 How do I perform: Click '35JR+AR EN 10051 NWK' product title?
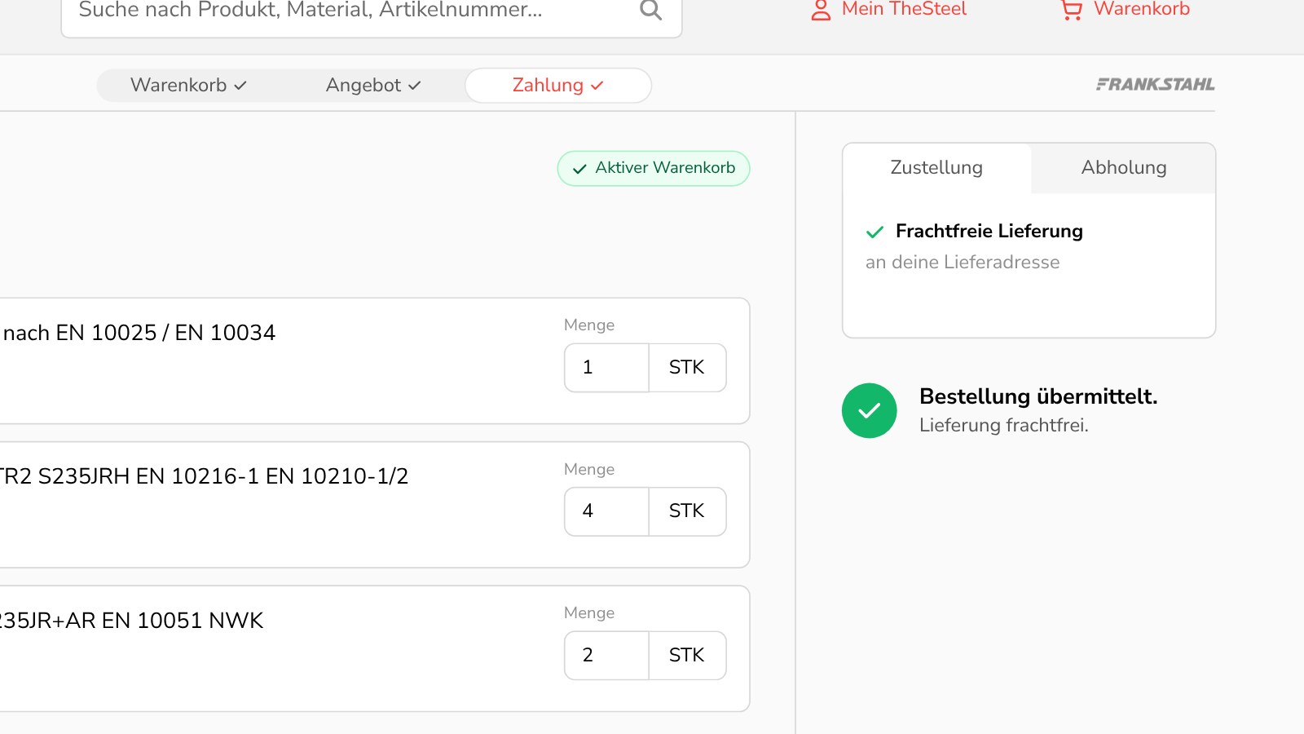click(131, 621)
